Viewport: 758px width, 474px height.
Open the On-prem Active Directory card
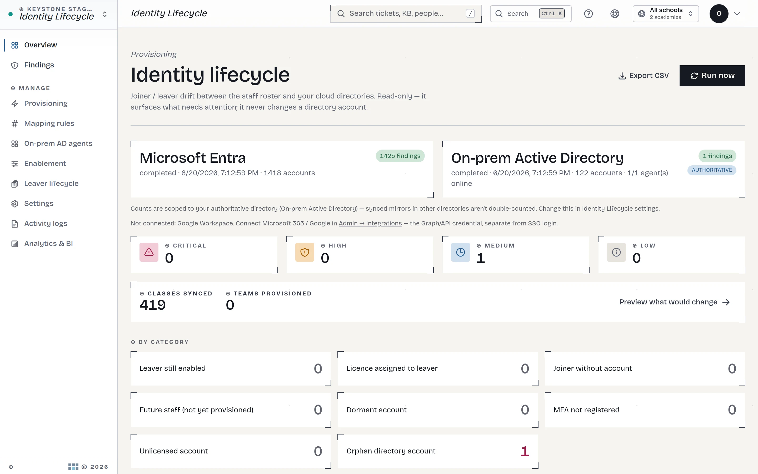click(x=594, y=169)
